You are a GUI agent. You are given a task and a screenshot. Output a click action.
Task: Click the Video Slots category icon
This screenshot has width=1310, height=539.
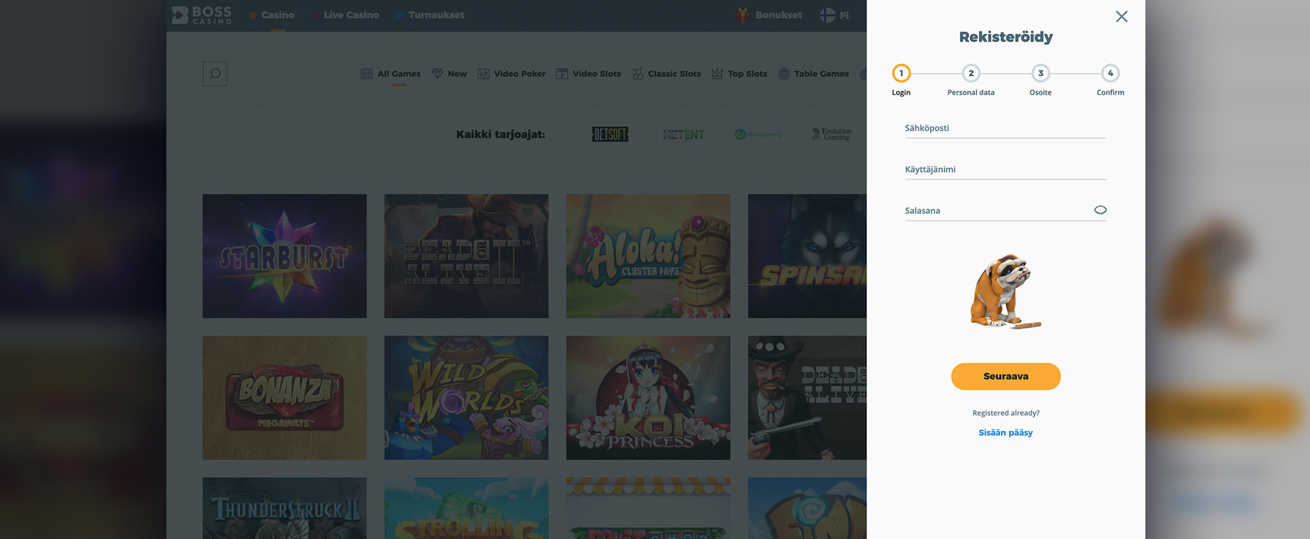tap(562, 73)
